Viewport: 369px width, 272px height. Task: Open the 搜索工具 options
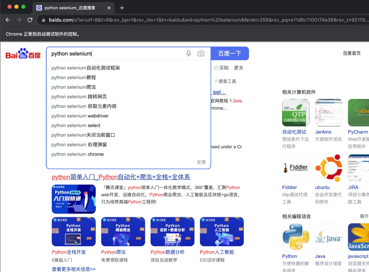coord(227,81)
